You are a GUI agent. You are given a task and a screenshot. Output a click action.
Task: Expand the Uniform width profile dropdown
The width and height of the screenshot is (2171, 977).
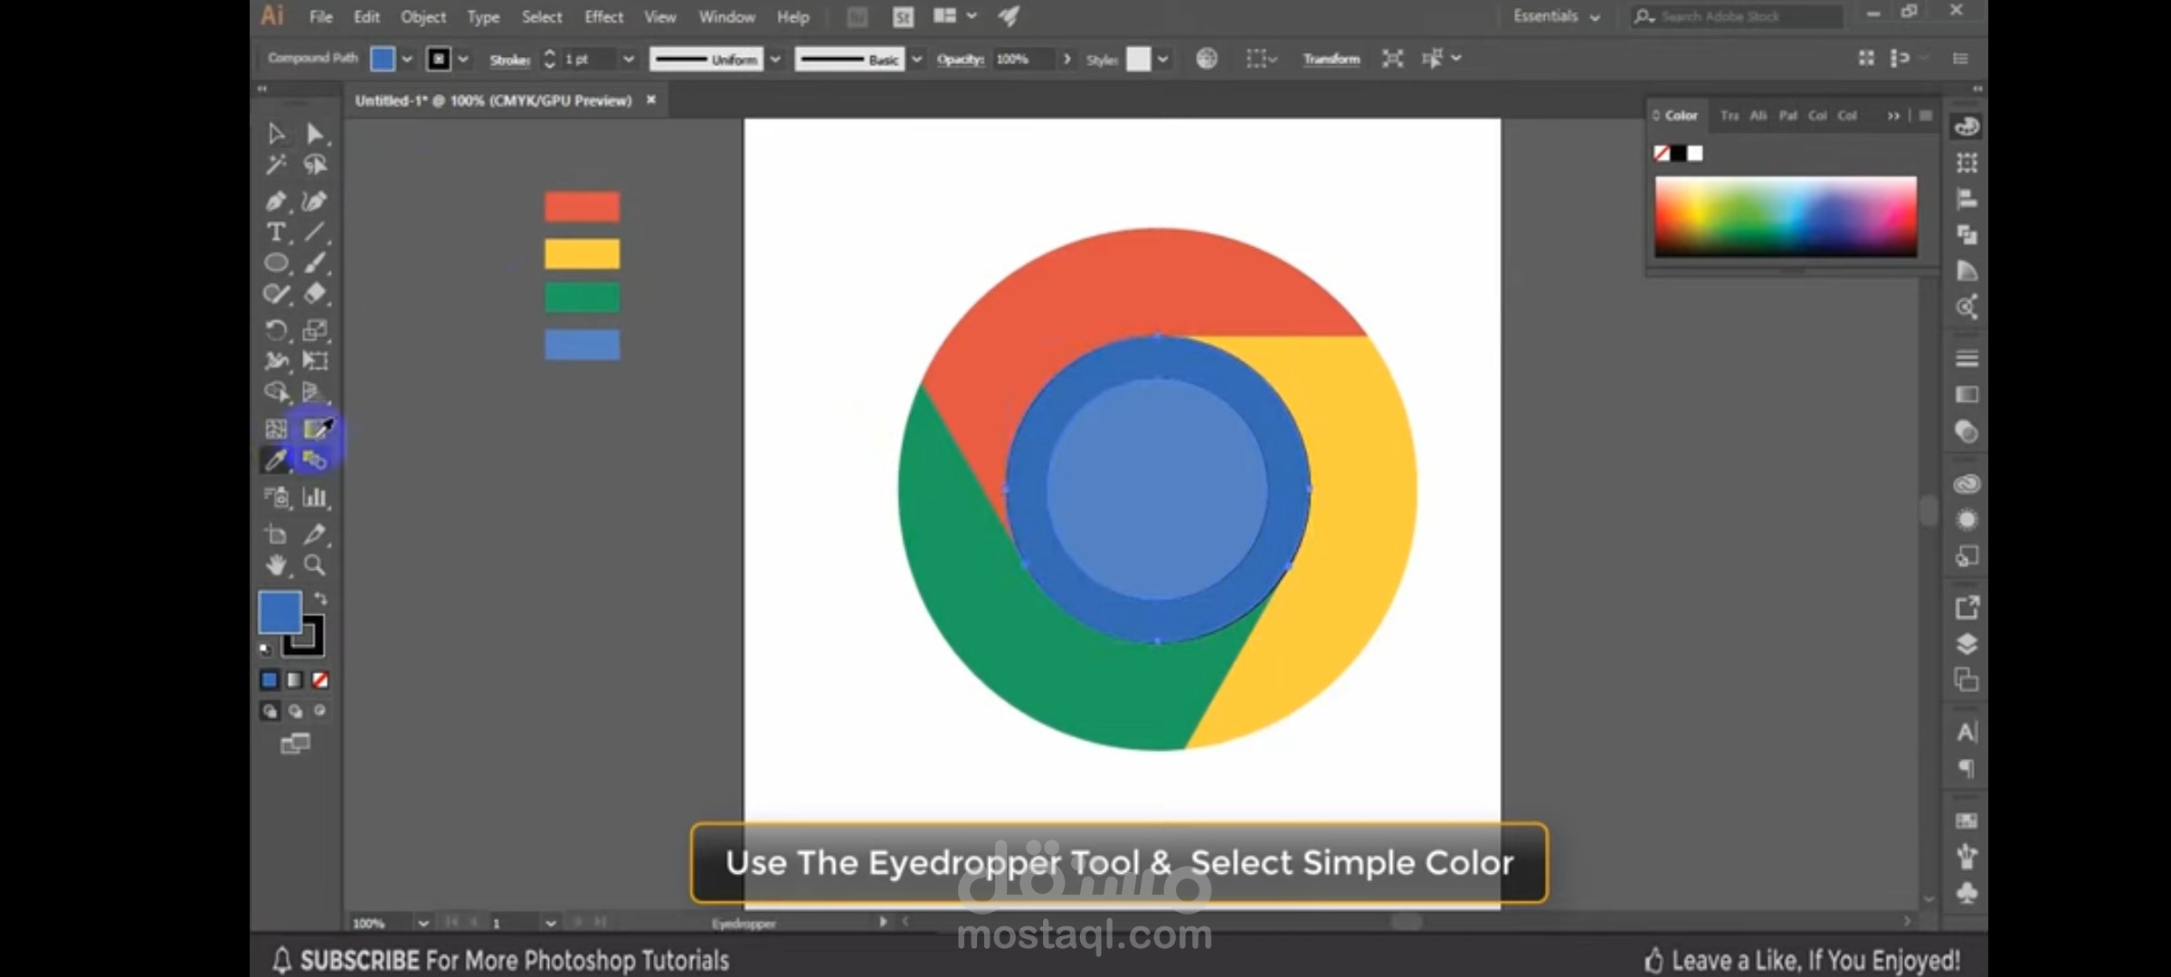775,59
